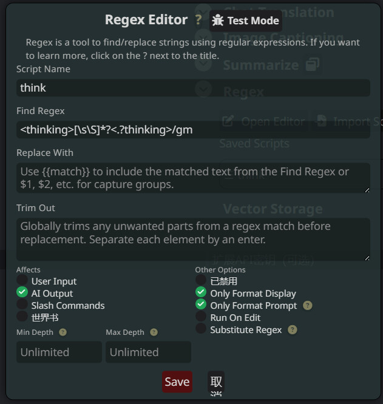Click the bug icon for Test Mode
The image size is (383, 404).
[218, 21]
